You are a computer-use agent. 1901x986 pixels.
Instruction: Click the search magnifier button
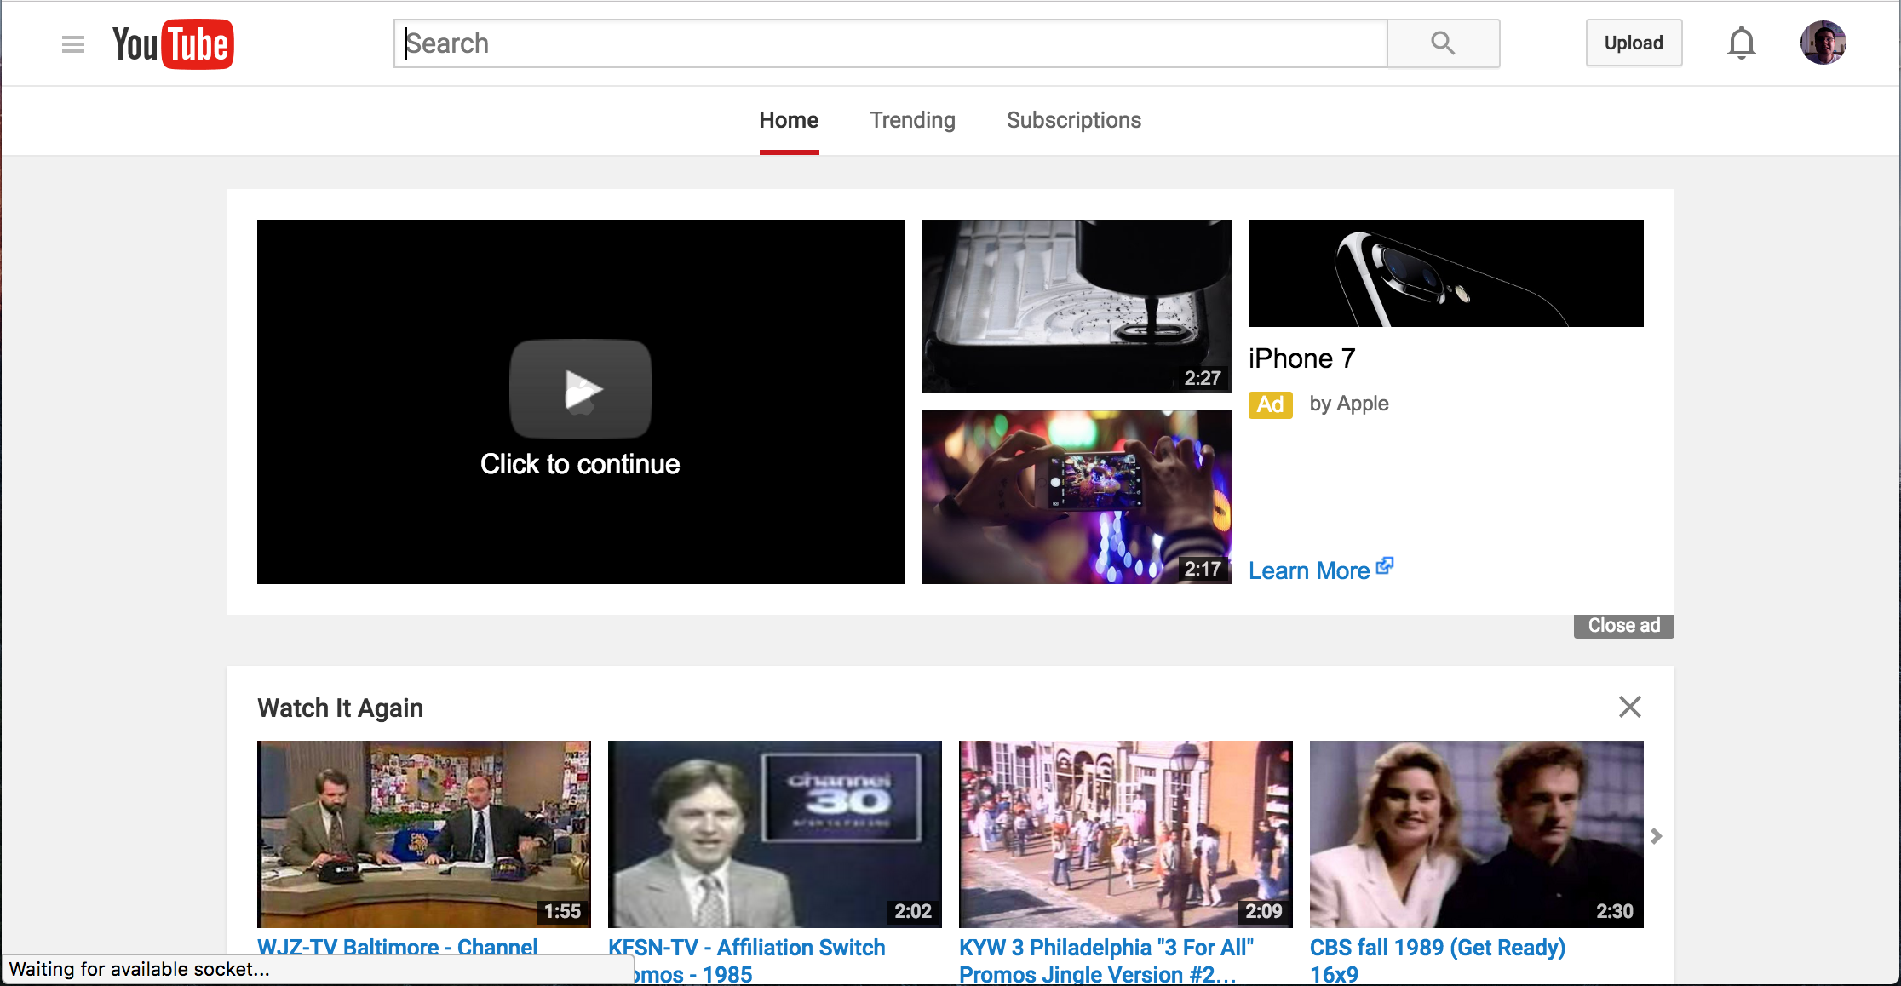click(x=1443, y=43)
